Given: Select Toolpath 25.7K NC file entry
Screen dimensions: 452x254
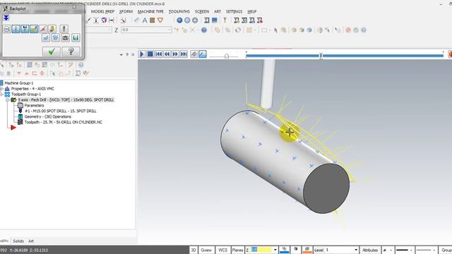Looking at the screenshot, I should tap(63, 122).
